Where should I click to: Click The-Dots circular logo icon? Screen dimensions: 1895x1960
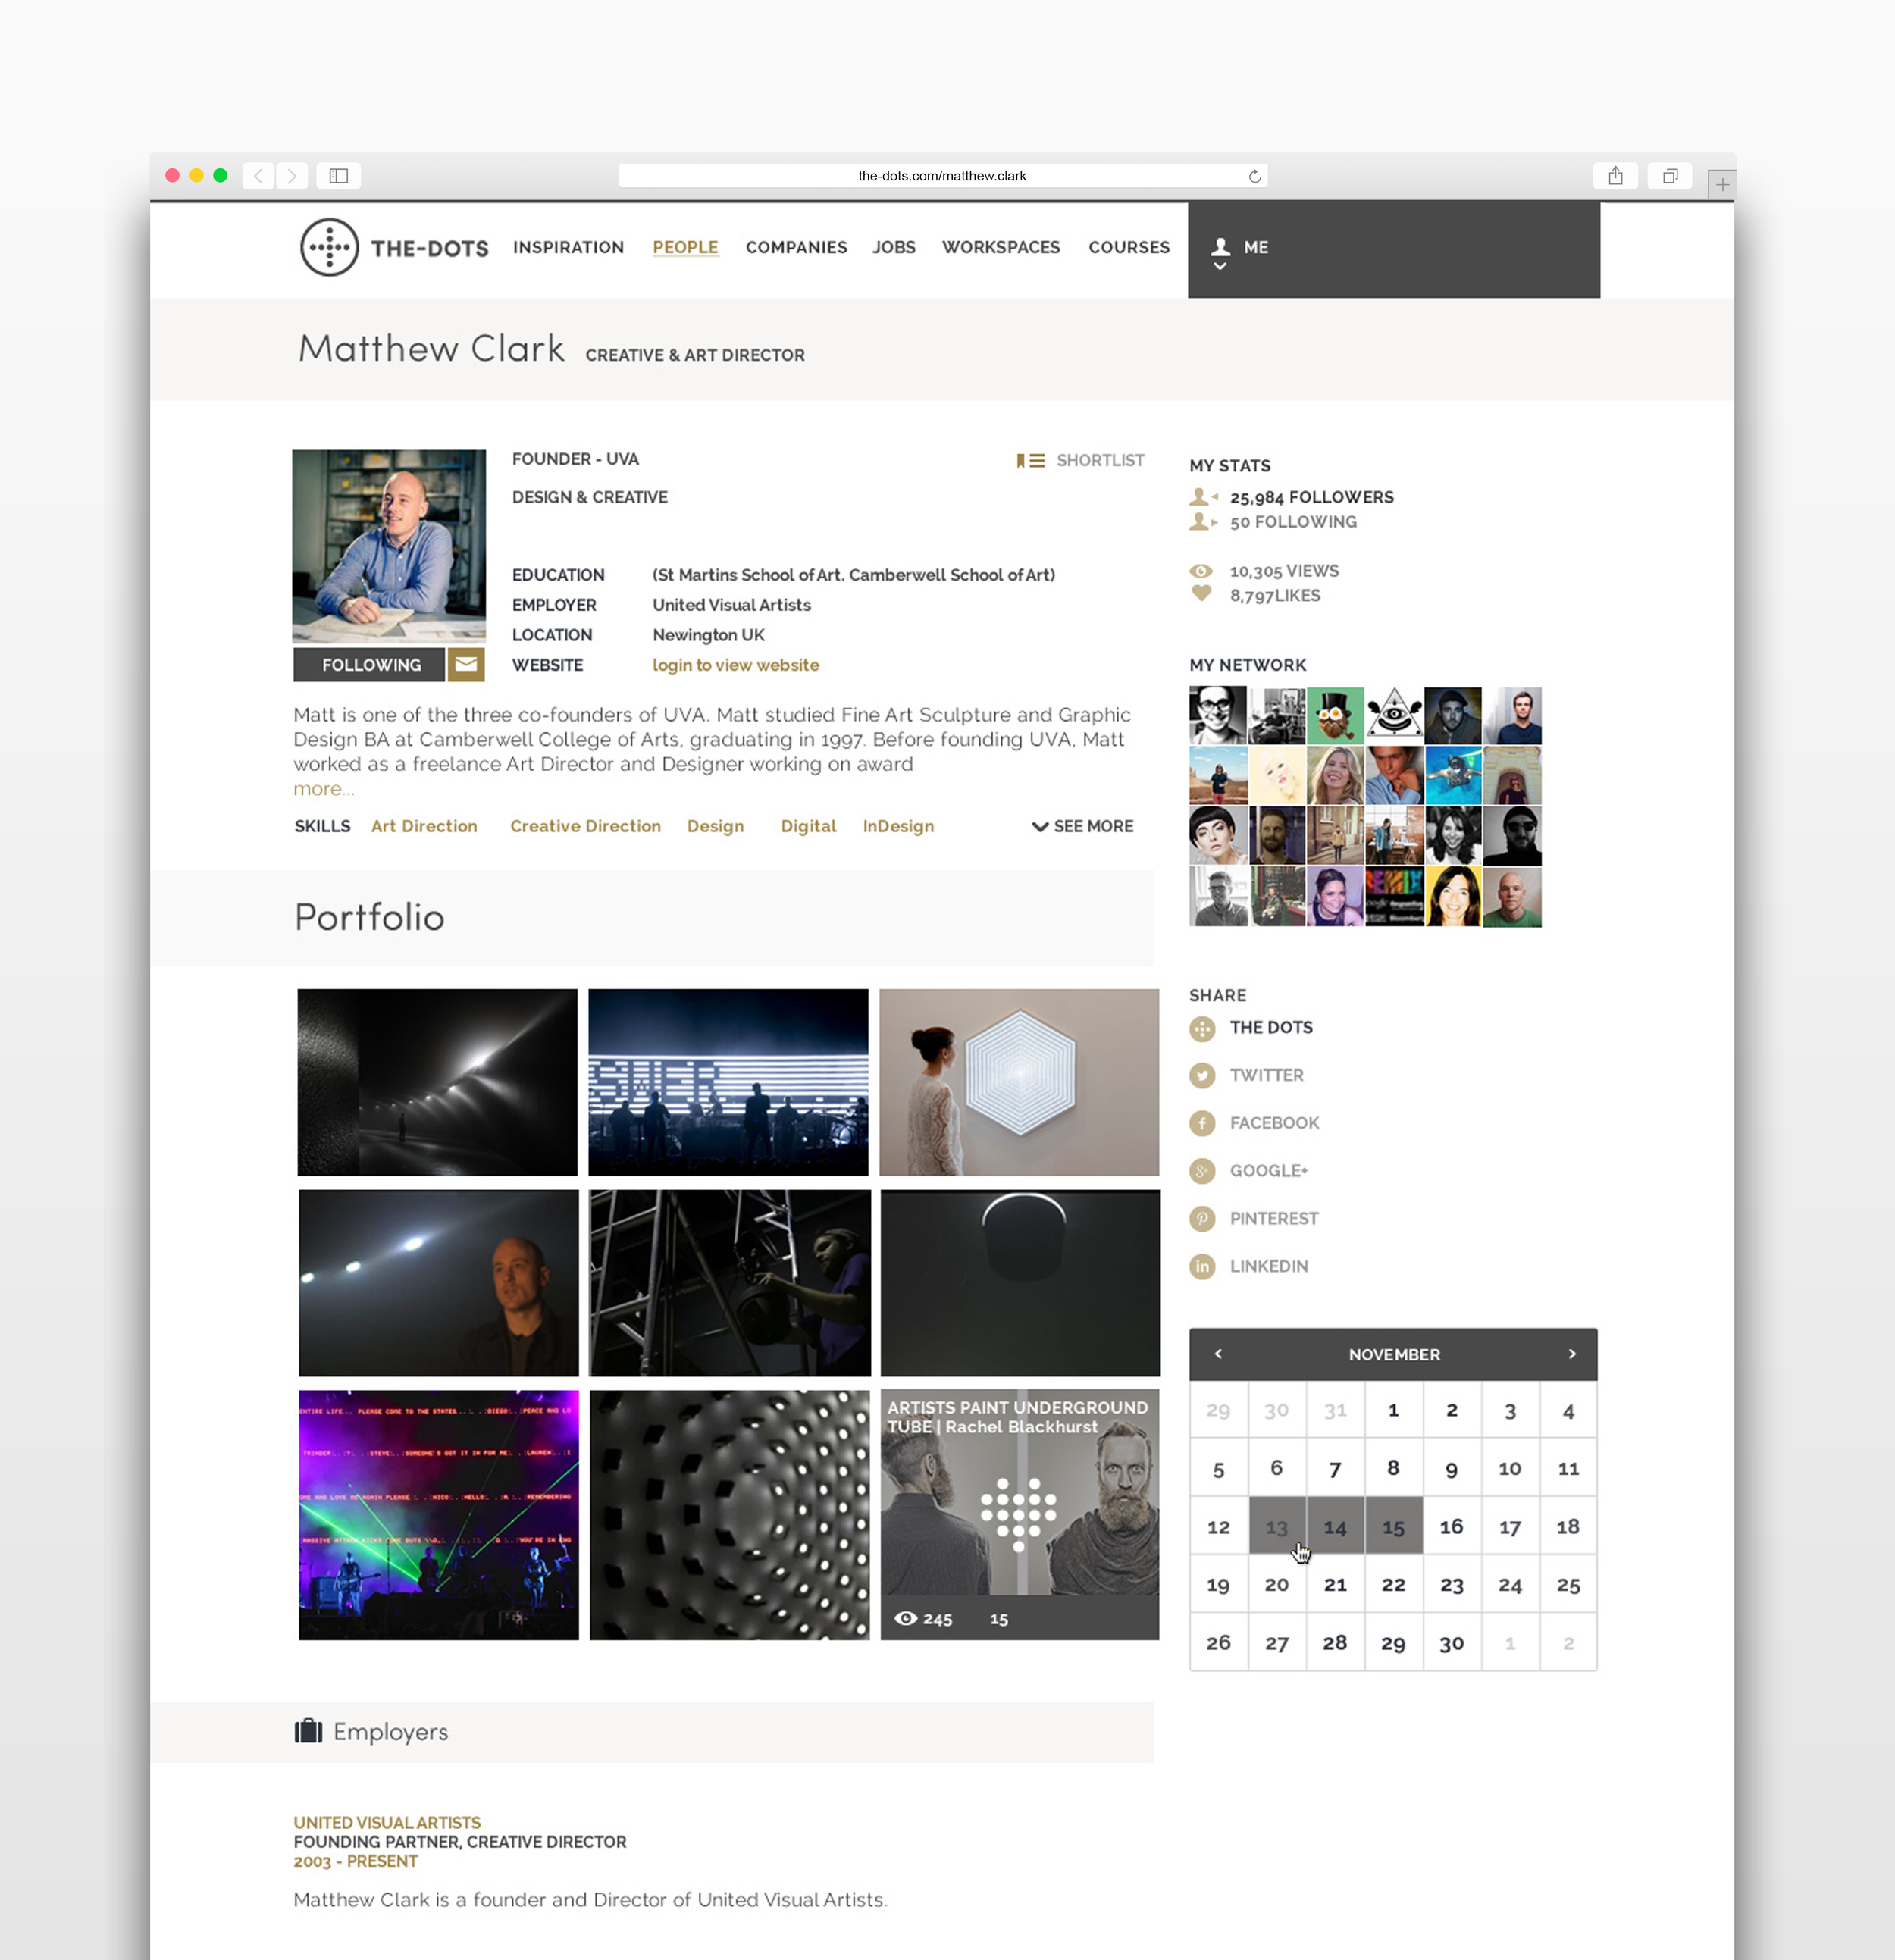(329, 247)
